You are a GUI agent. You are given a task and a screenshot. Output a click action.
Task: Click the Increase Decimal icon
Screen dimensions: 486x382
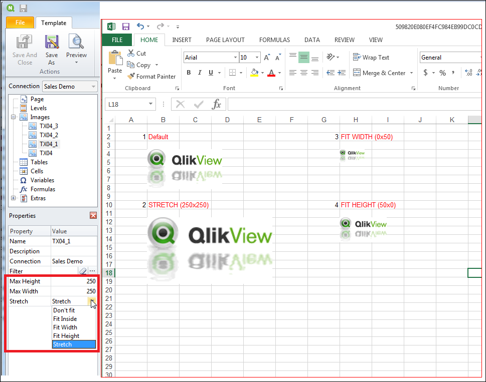coord(468,73)
